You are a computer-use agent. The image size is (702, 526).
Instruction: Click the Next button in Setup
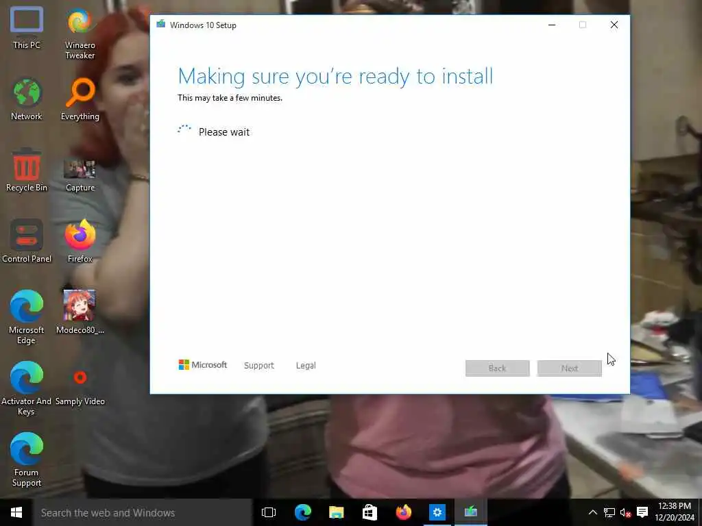pos(570,368)
